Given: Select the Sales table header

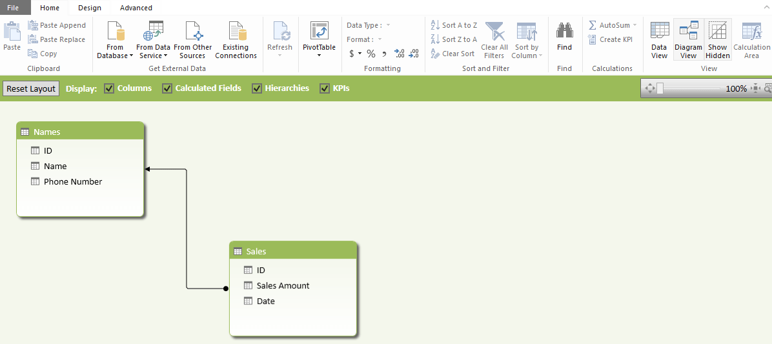Looking at the screenshot, I should [x=293, y=251].
